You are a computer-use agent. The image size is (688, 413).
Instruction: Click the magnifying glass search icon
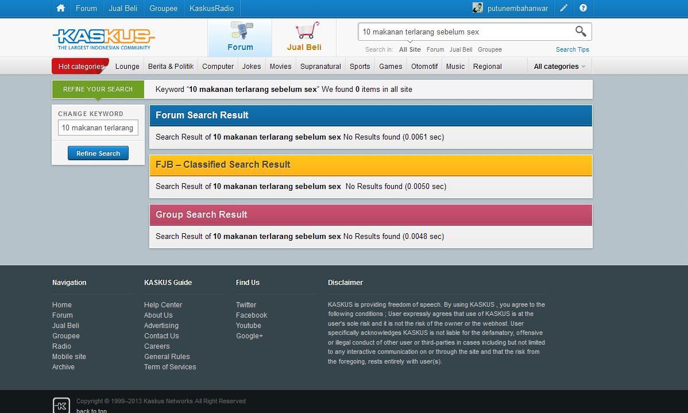[x=581, y=31]
